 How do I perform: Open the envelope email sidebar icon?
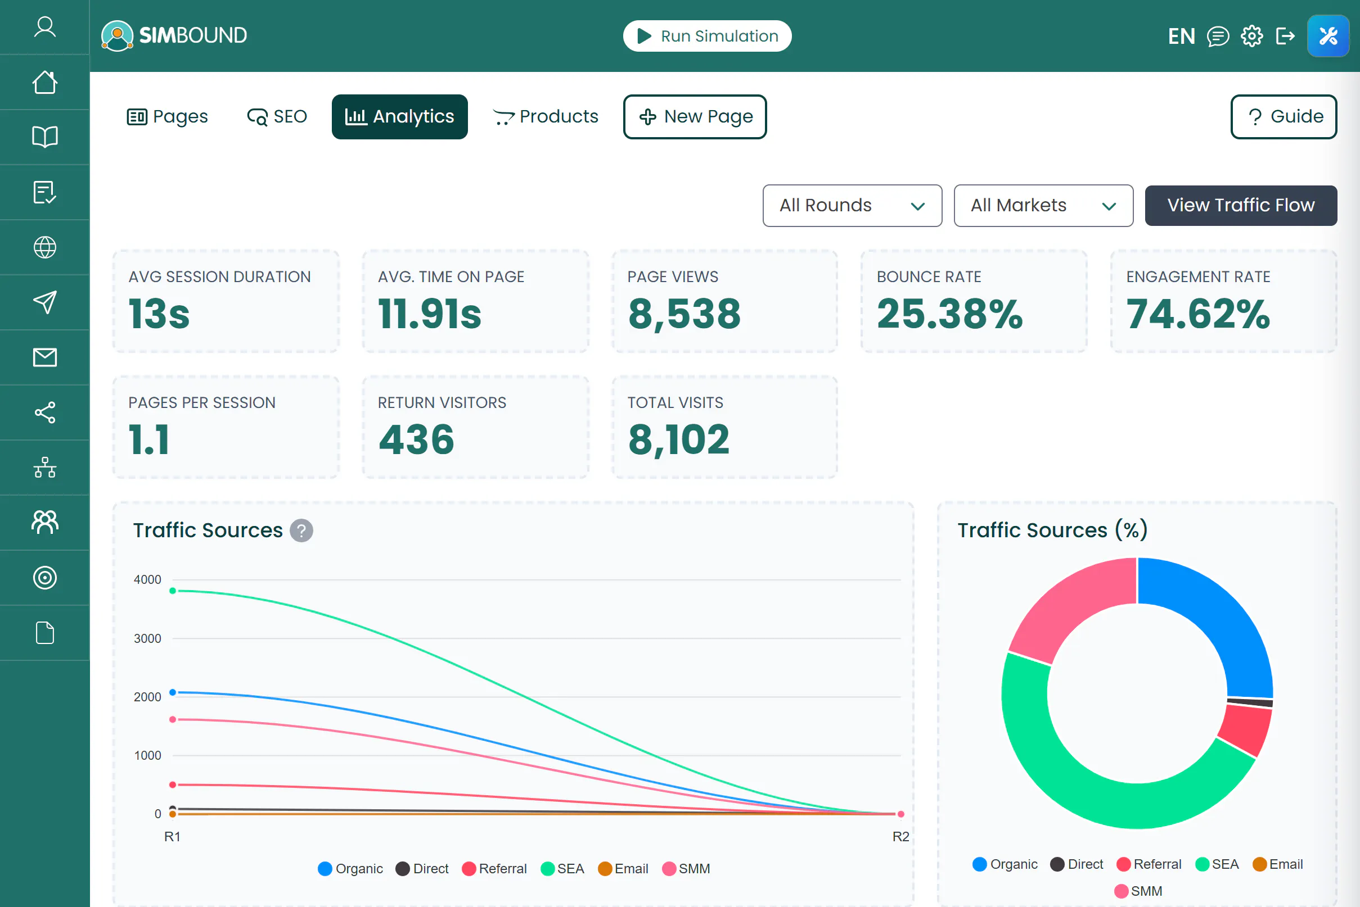(x=44, y=357)
